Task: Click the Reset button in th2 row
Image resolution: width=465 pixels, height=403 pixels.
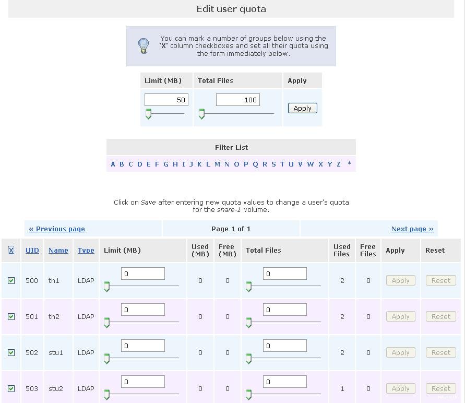Action: click(x=441, y=316)
